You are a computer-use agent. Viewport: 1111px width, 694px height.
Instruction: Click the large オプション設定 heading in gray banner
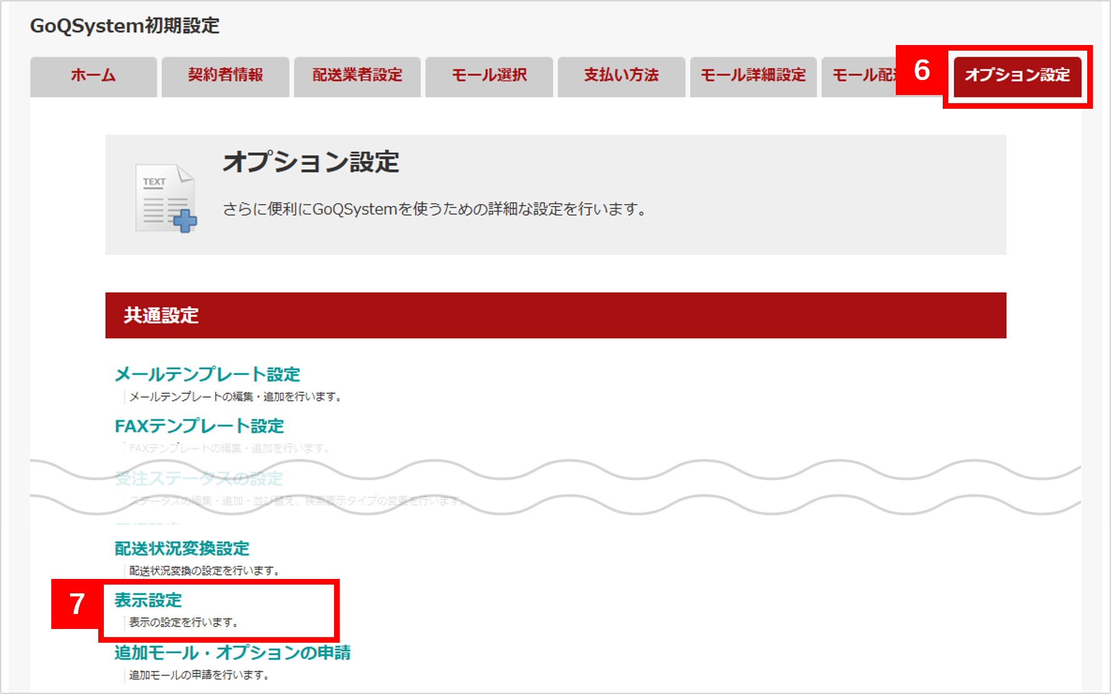[311, 162]
